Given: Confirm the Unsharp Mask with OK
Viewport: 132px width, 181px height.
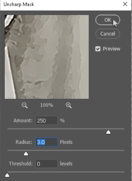Looking at the screenshot, I should [x=108, y=20].
